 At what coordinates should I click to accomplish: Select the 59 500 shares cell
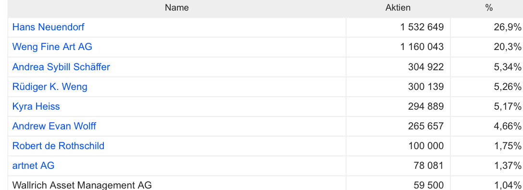click(398, 184)
